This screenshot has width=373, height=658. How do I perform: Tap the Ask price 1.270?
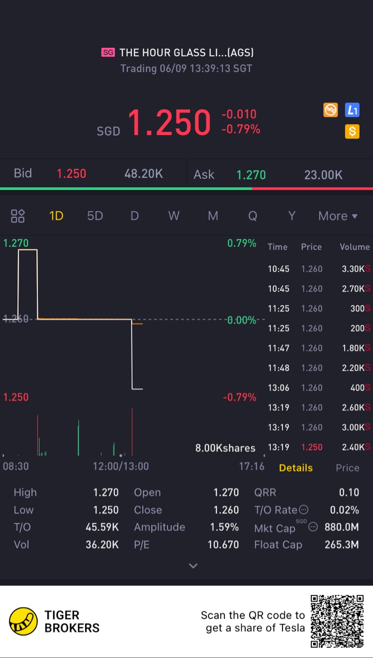pyautogui.click(x=251, y=175)
